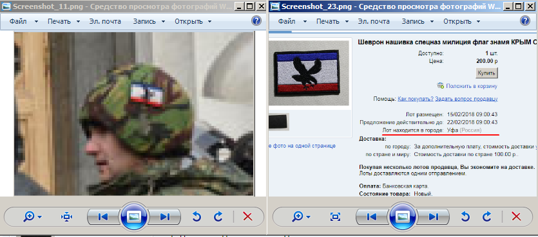
Task: Fit image to window in right viewer
Action: 335,217
